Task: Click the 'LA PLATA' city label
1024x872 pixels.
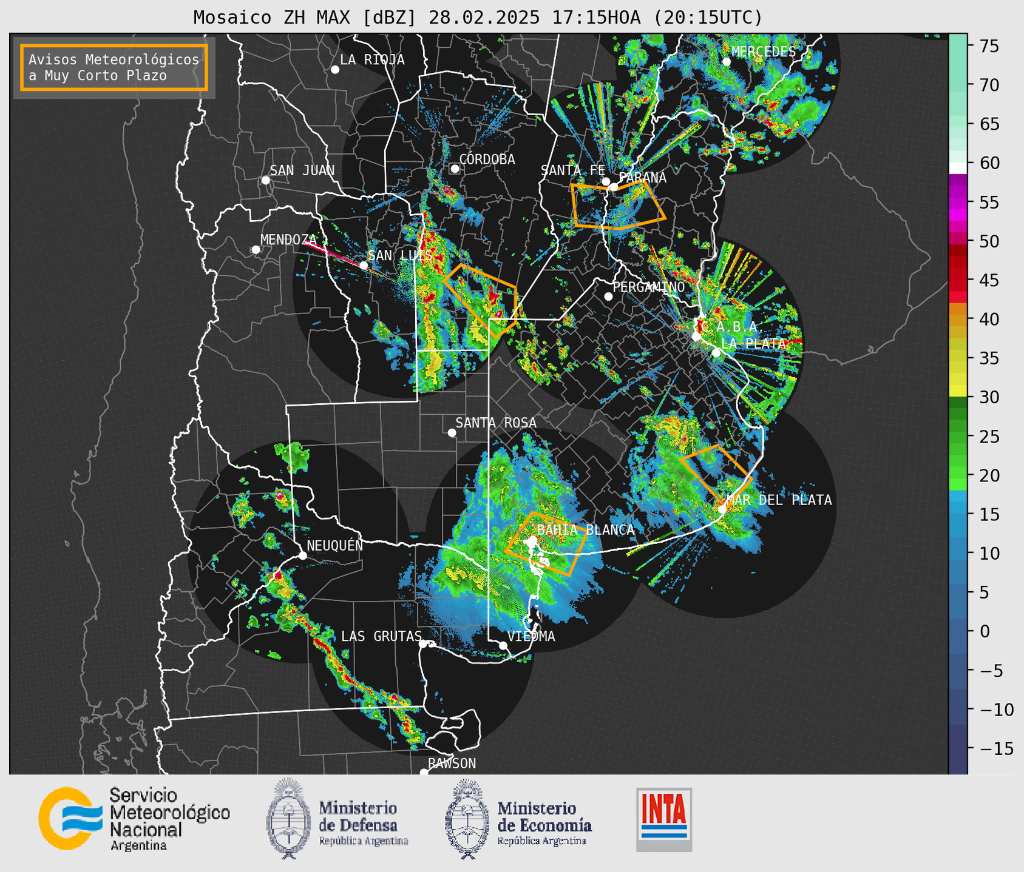Action: [753, 344]
